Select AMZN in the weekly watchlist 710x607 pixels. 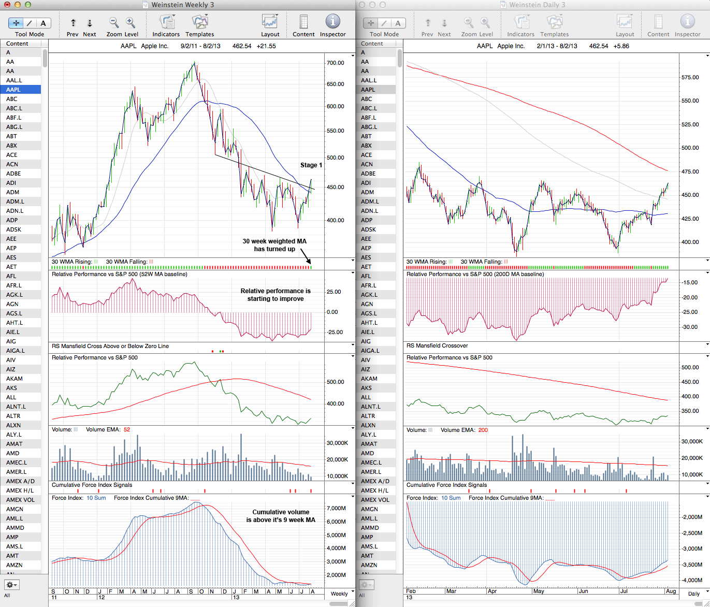coord(15,565)
